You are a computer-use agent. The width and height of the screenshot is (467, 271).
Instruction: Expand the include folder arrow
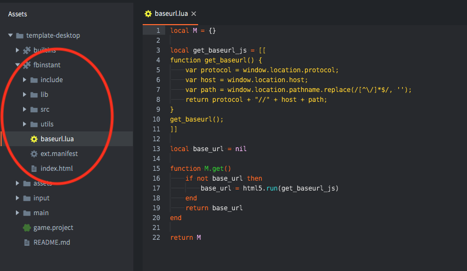pos(25,80)
